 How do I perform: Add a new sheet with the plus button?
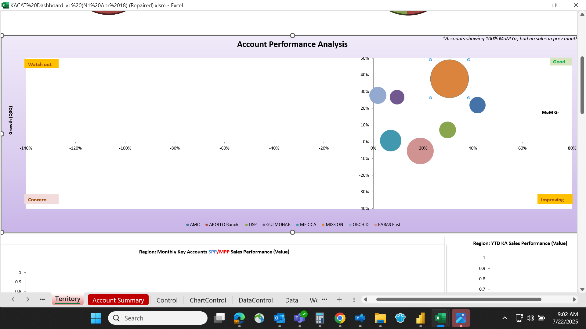339,300
